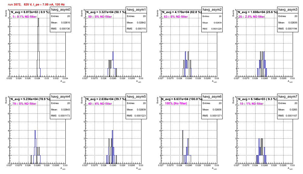Click the N_avg = 1.698e+04 label
This screenshot has width=303, height=174.
click(x=257, y=12)
